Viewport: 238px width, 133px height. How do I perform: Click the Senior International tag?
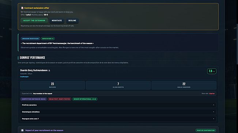(x=85, y=99)
